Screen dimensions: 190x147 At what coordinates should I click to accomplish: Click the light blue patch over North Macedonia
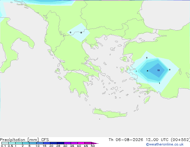79,32
